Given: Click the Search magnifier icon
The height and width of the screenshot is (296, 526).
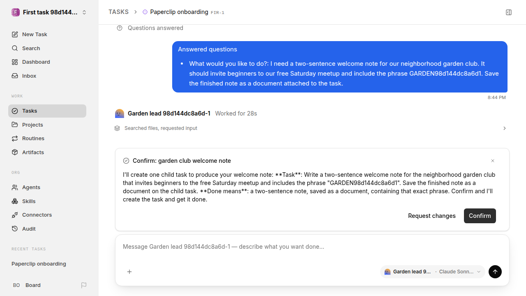Looking at the screenshot, I should [15, 49].
